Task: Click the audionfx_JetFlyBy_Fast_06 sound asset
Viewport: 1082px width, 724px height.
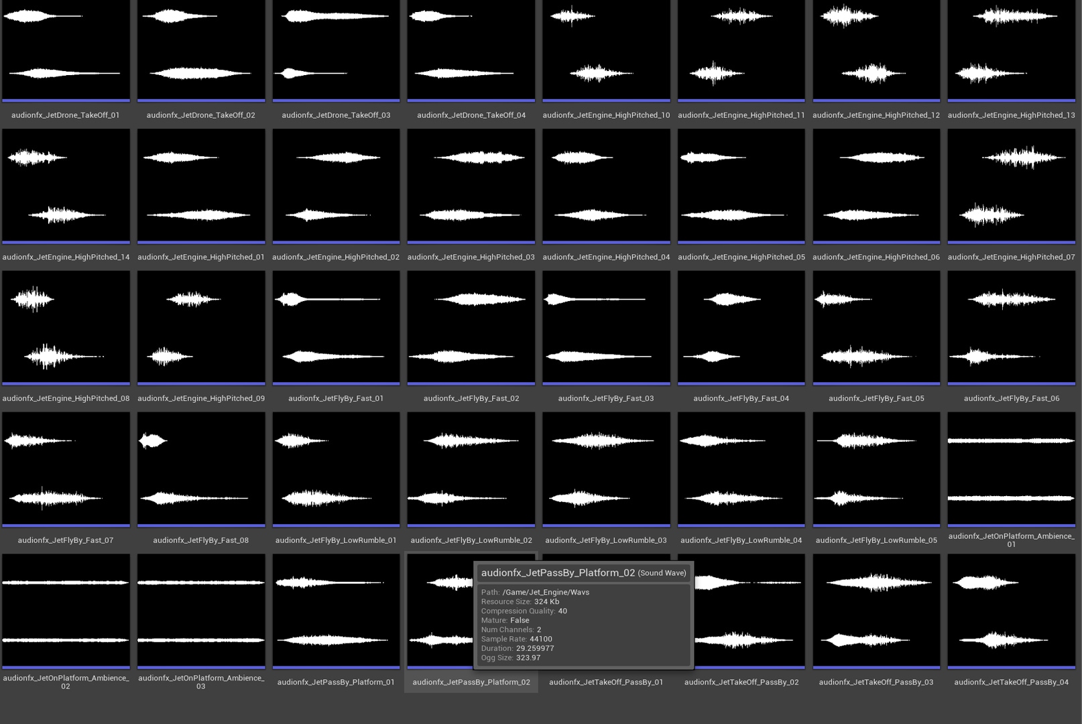Action: pyautogui.click(x=1011, y=327)
